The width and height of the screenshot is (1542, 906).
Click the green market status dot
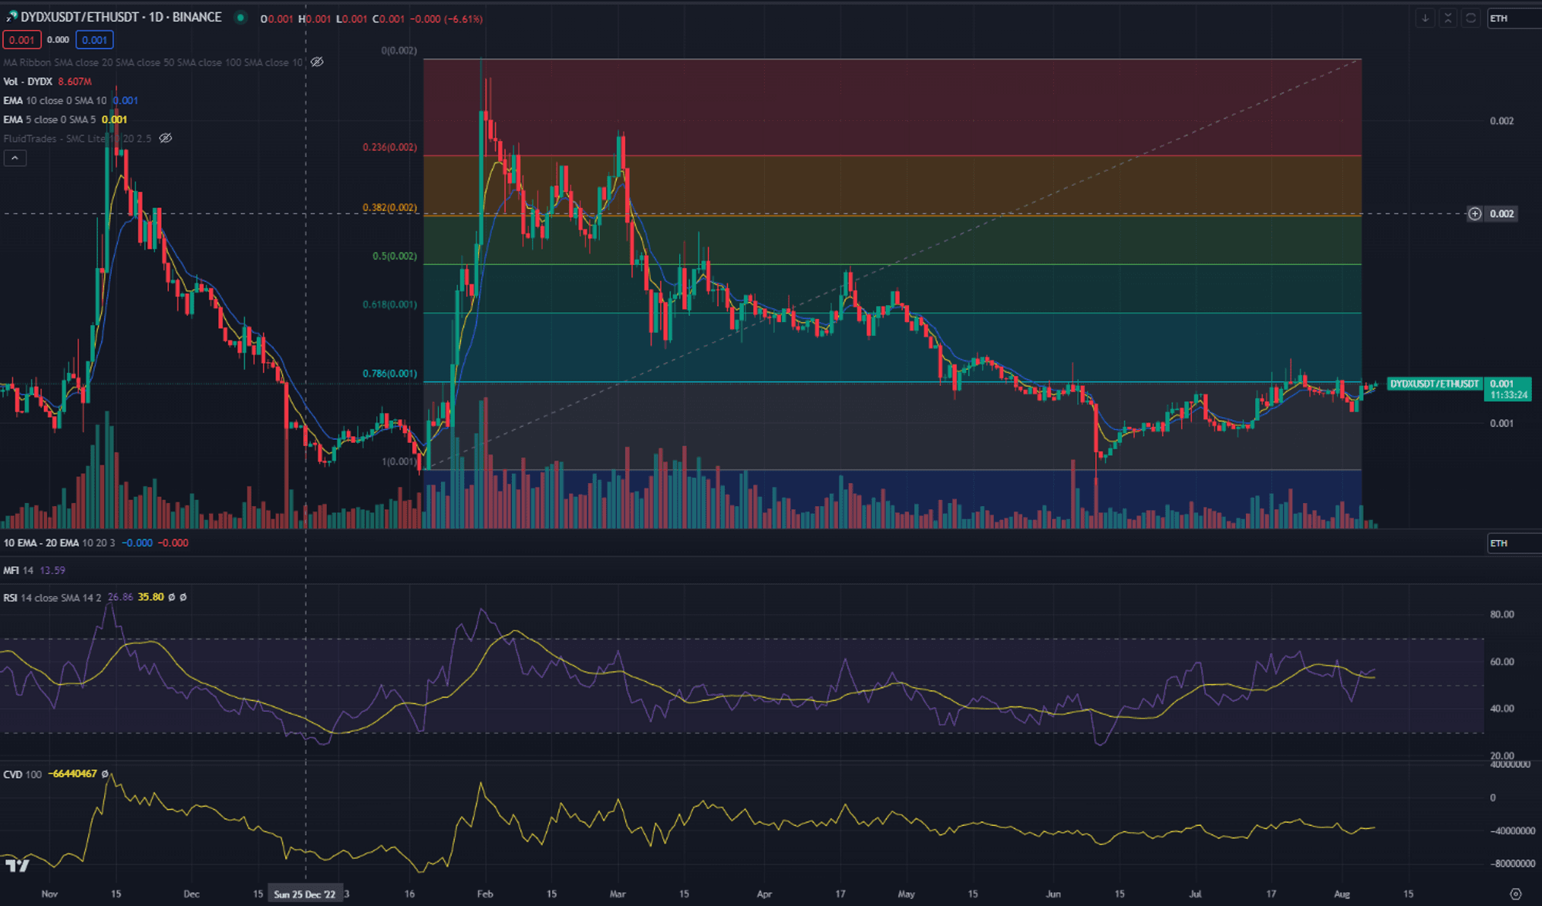click(x=241, y=17)
